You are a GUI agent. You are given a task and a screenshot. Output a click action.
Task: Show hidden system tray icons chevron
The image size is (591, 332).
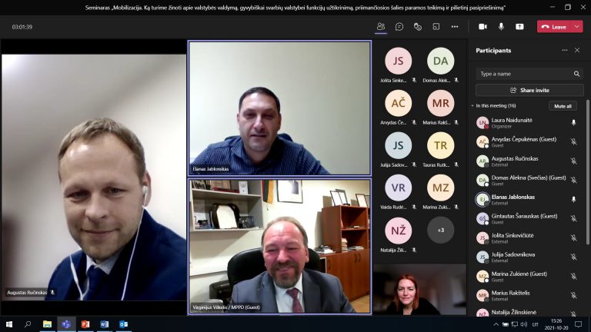coord(496,324)
